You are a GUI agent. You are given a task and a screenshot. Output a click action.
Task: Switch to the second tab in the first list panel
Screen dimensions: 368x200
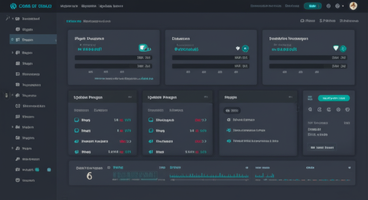[101, 110]
